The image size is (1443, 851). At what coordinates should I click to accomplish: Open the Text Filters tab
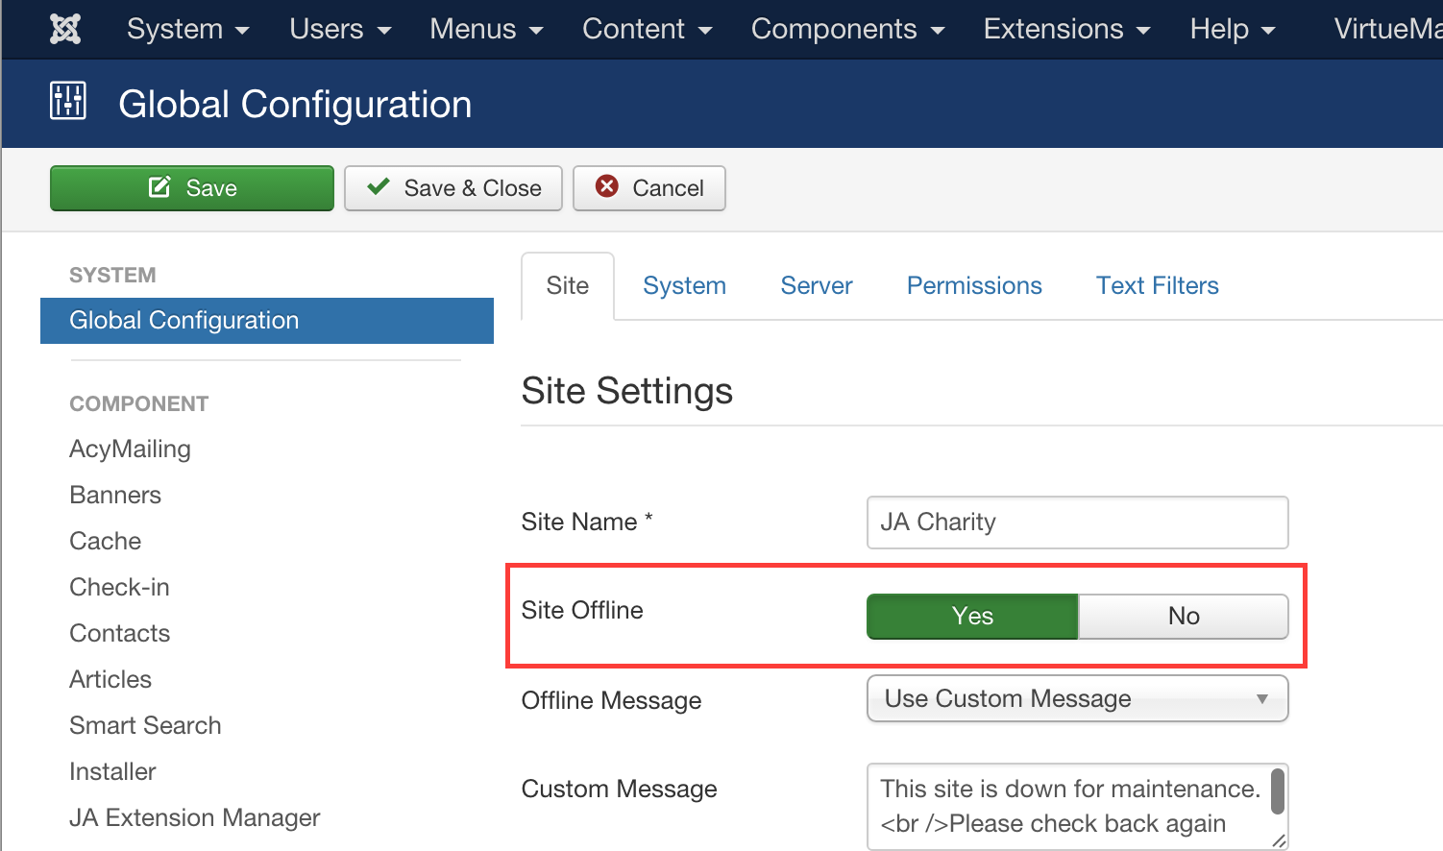coord(1158,285)
